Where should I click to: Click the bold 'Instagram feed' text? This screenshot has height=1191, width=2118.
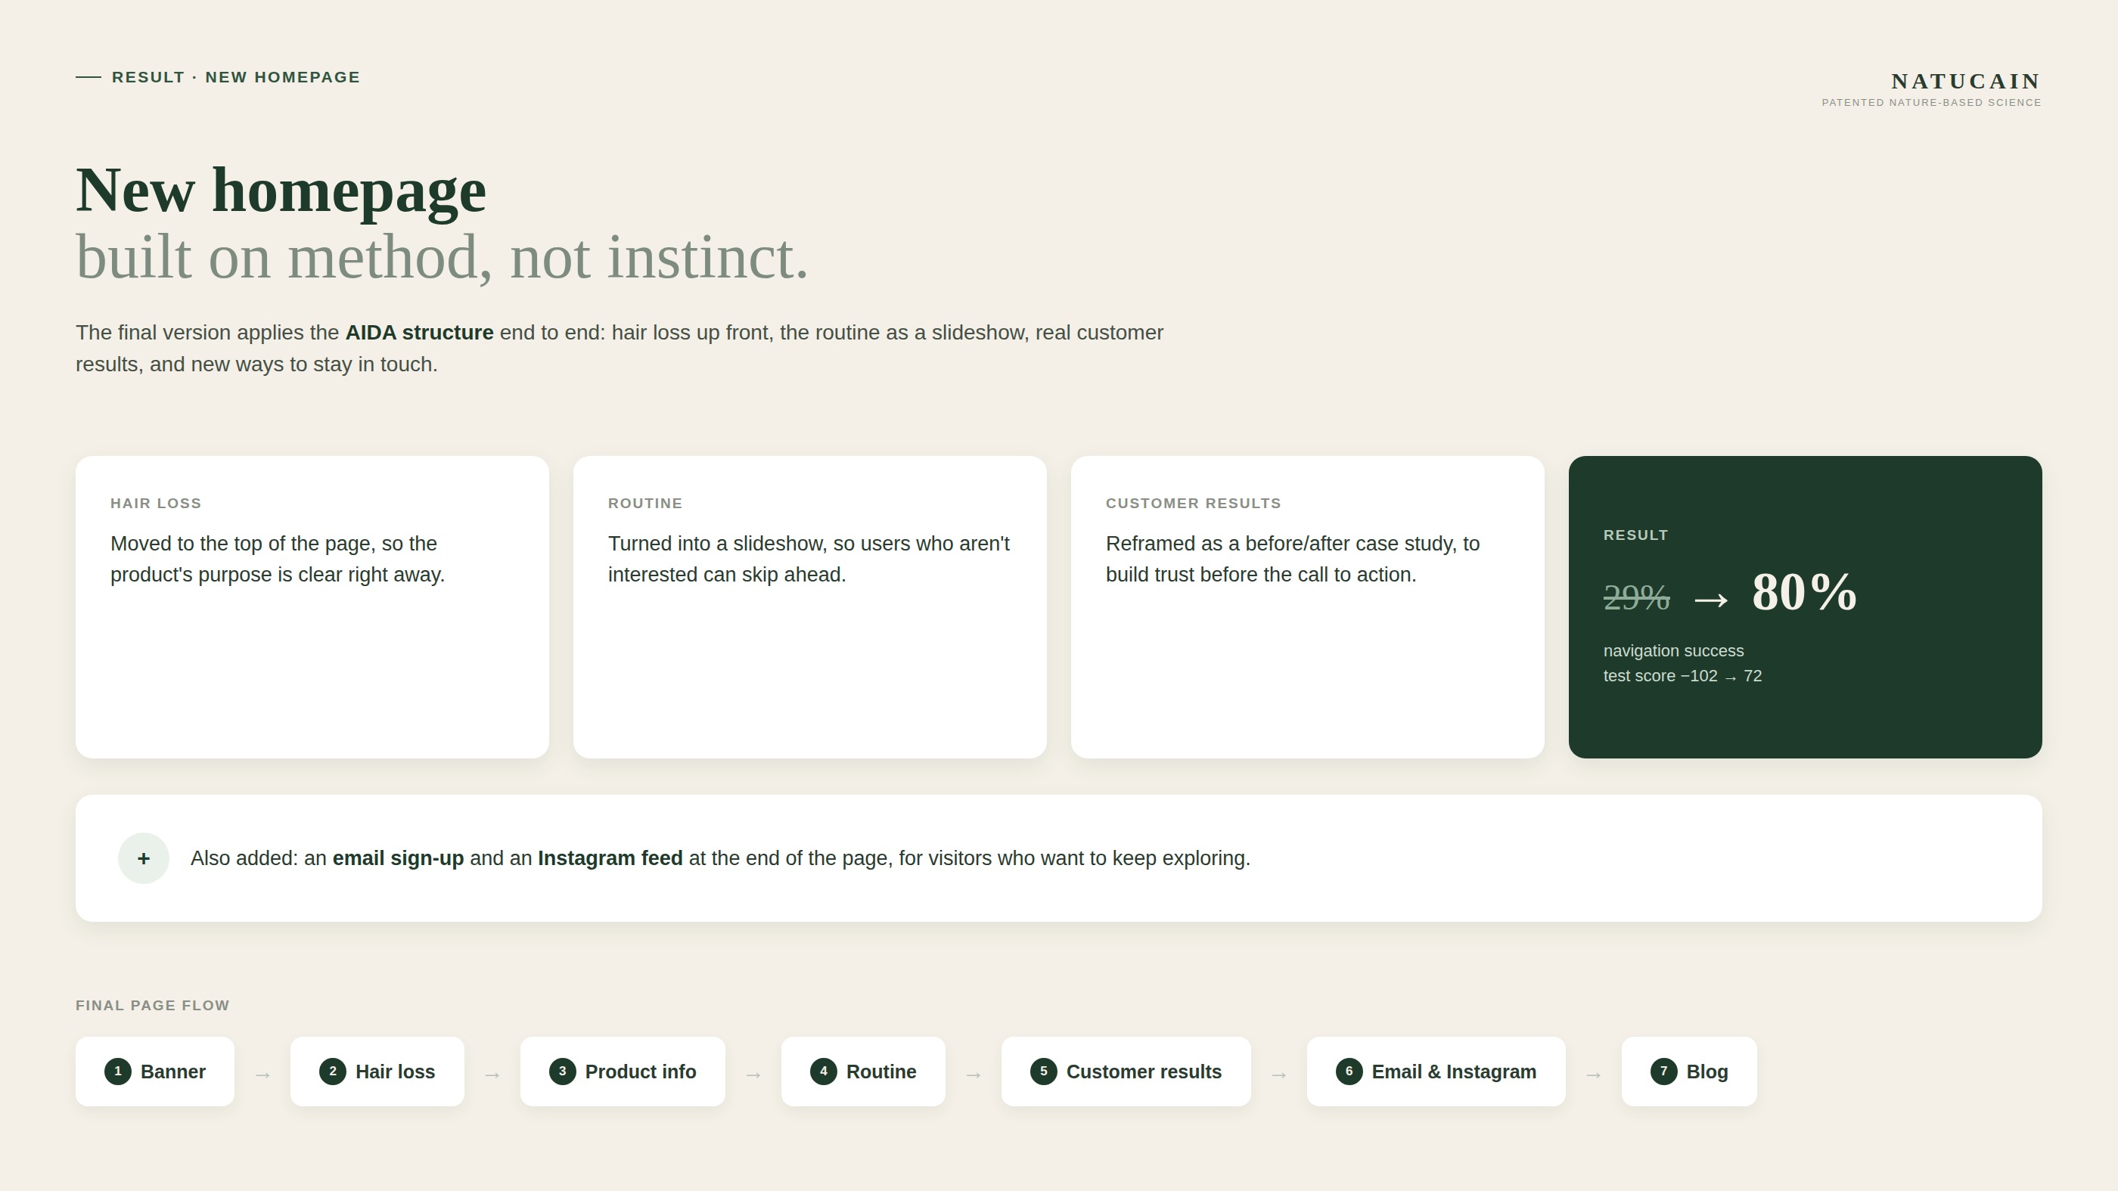pos(610,858)
